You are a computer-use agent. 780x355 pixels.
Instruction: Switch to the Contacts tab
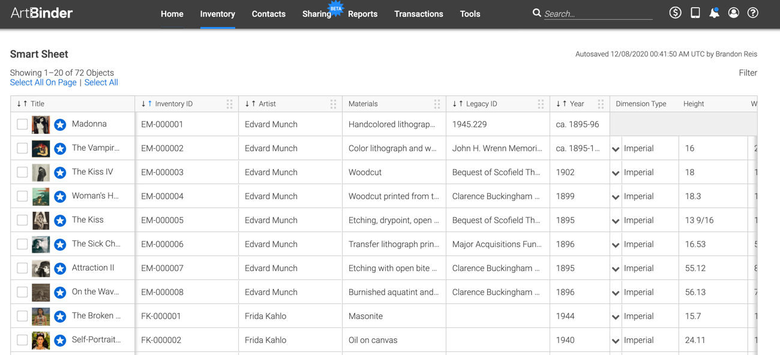tap(269, 14)
